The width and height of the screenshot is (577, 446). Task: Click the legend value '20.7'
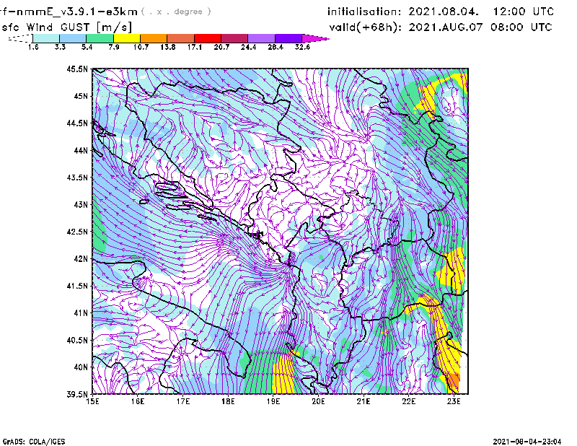pyautogui.click(x=221, y=47)
